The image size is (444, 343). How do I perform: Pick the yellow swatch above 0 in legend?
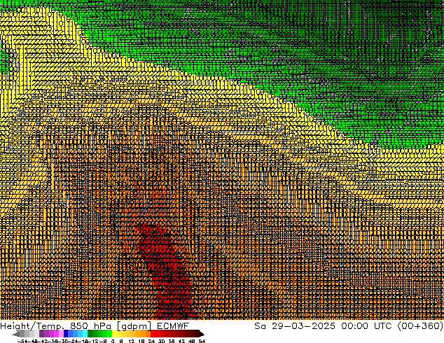[114, 333]
